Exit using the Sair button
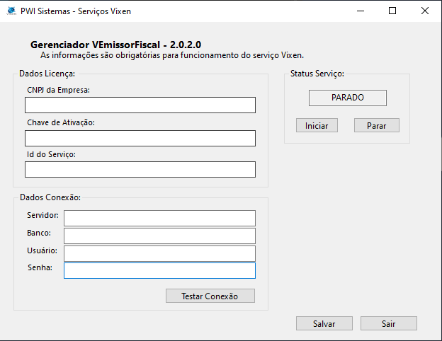The image size is (442, 341). point(388,323)
